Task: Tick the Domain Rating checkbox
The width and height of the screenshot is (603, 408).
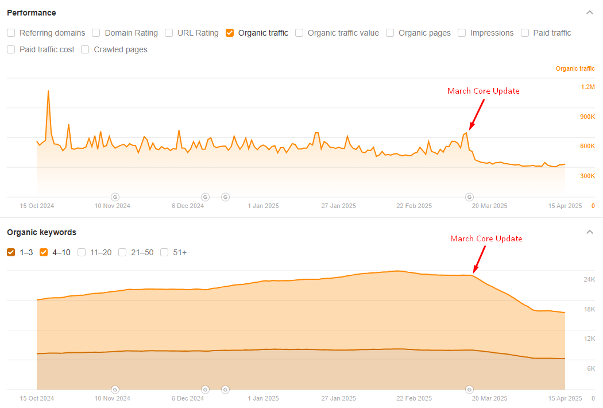Action: [x=96, y=33]
